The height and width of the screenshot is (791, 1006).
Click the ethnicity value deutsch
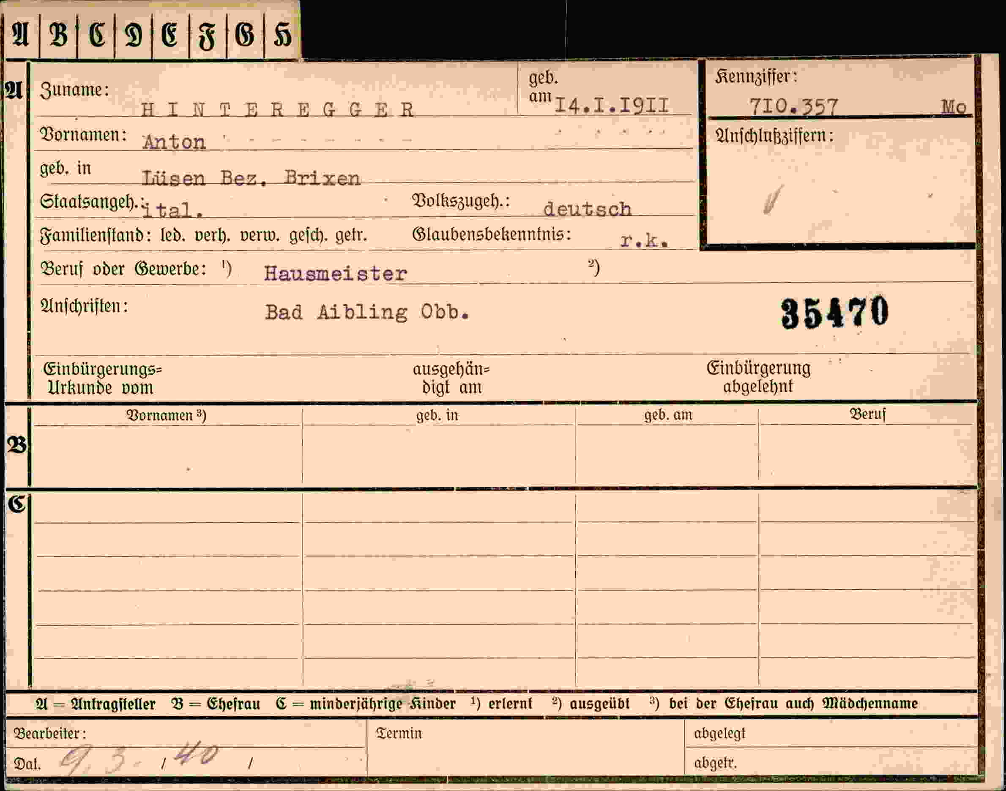pyautogui.click(x=587, y=209)
